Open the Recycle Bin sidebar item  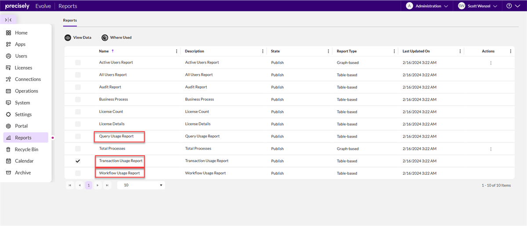tap(26, 149)
